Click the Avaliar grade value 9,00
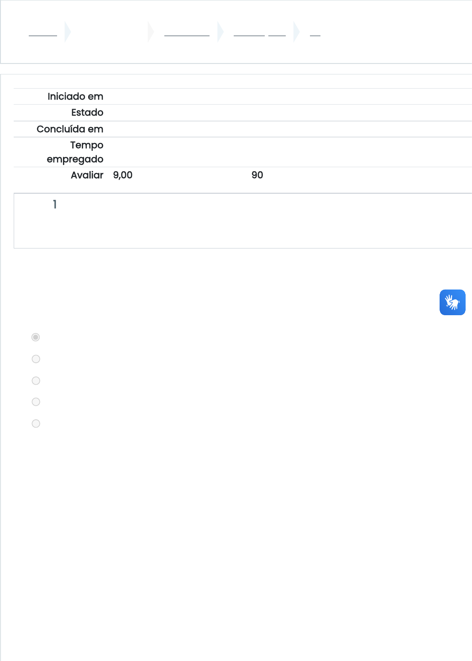 pos(123,175)
